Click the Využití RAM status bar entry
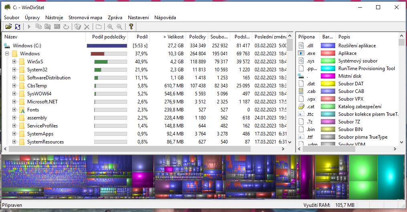Image resolution: width=407 pixels, height=212 pixels. tap(329, 205)
